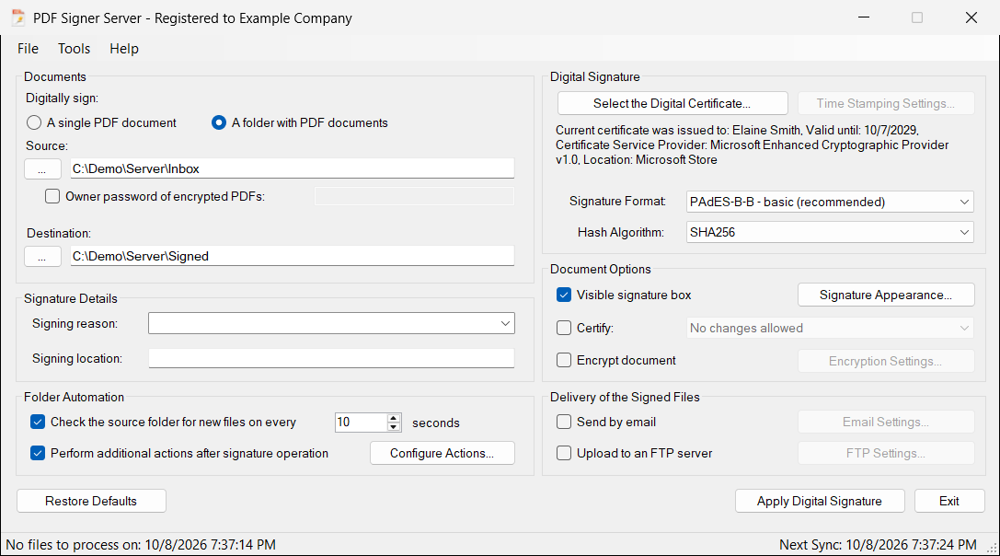Screen dimensions: 1000x556
Task: Open Configure Actions dialog
Action: click(x=442, y=453)
